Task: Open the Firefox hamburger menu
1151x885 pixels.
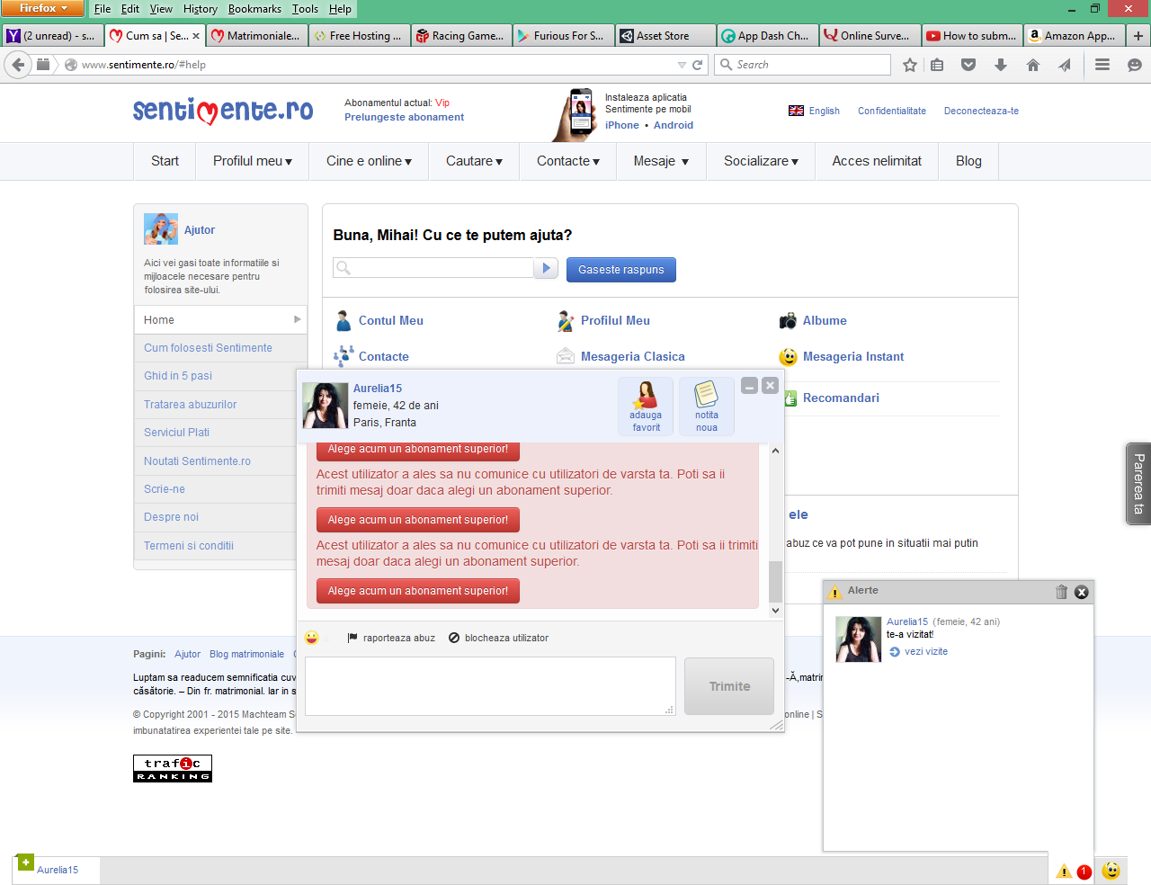Action: click(x=1102, y=65)
